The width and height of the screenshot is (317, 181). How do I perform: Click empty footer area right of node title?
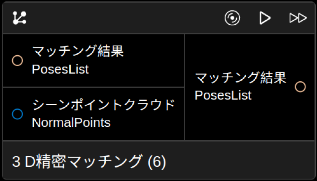coord(241,161)
